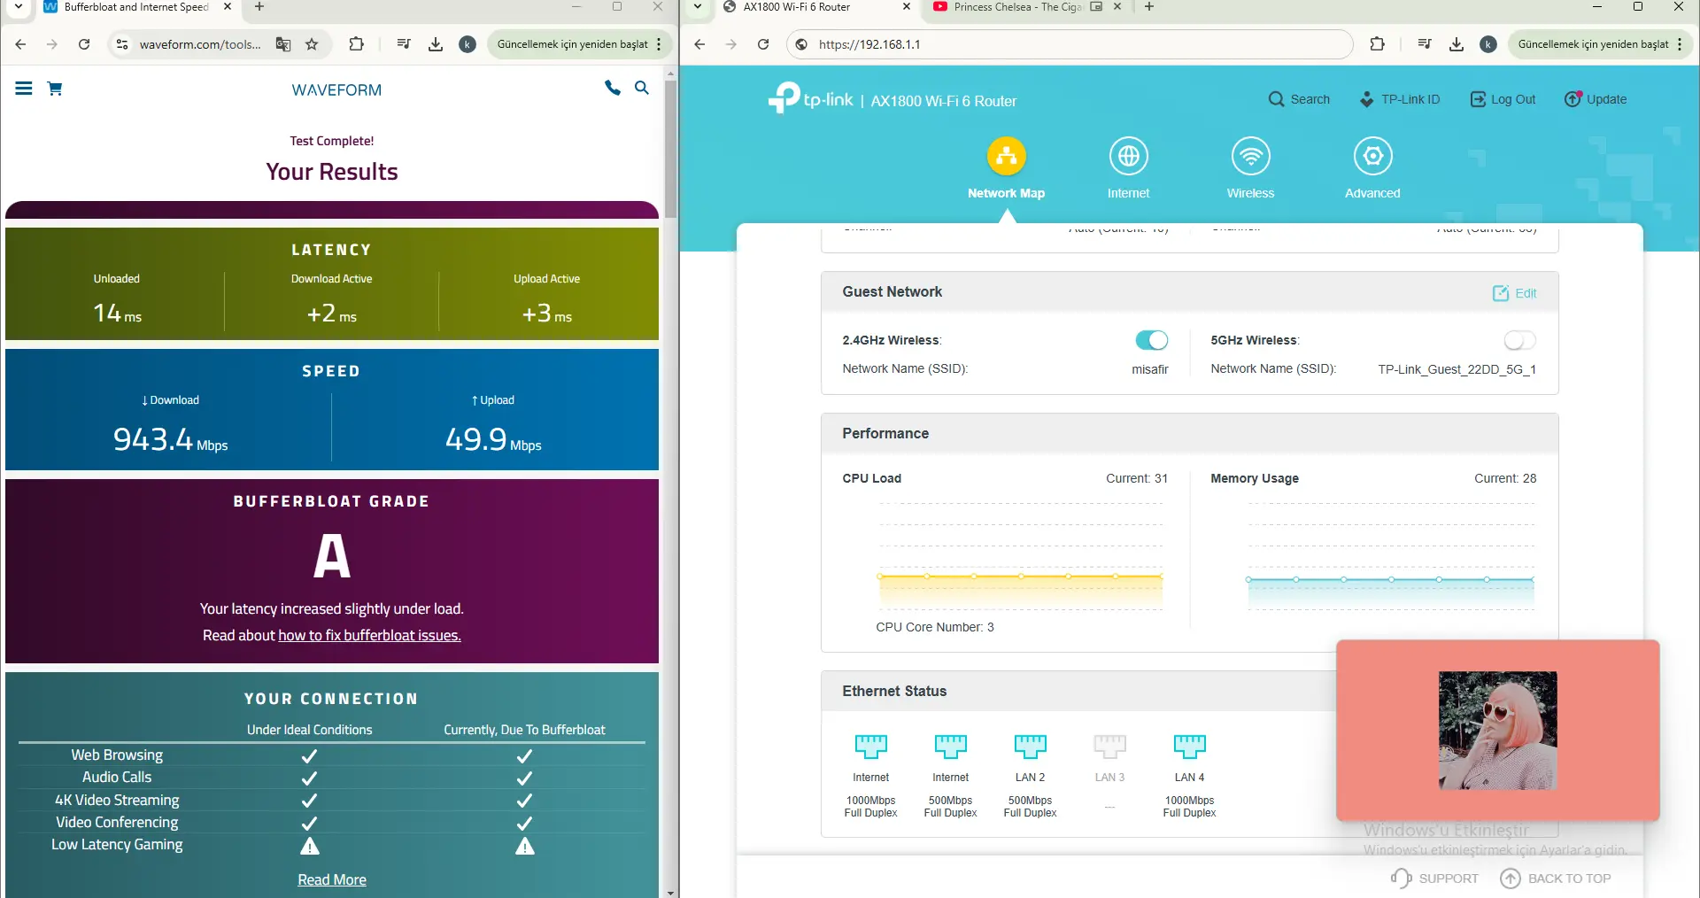This screenshot has height=898, width=1700.
Task: Open new tab in the left browser window
Action: [259, 7]
